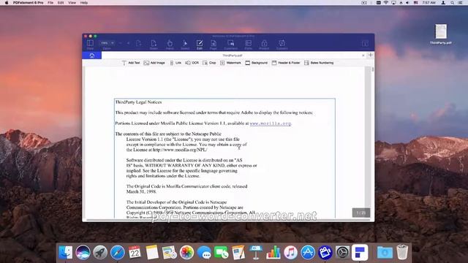Image resolution: width=468 pixels, height=263 pixels.
Task: Open Messages from the dock
Action: [204, 252]
